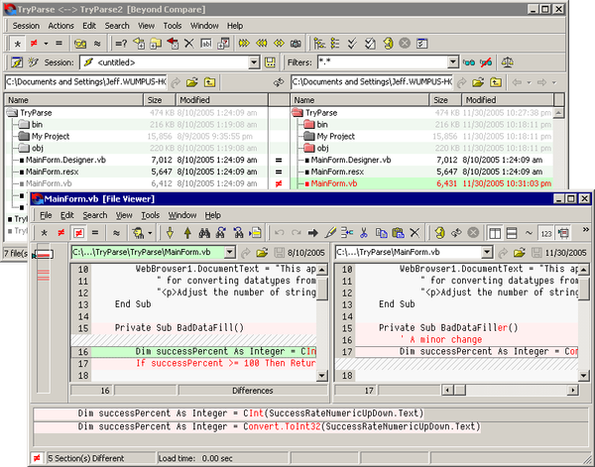Click the delete X icon in folder compare toolbar

point(189,44)
